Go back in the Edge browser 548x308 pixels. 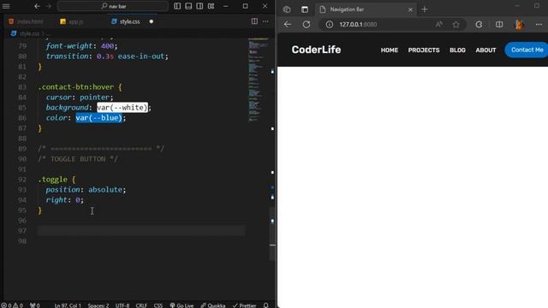pos(288,25)
